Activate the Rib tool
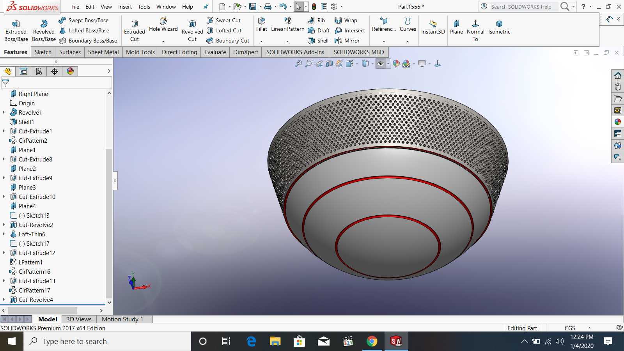The image size is (624, 351). pyautogui.click(x=316, y=20)
